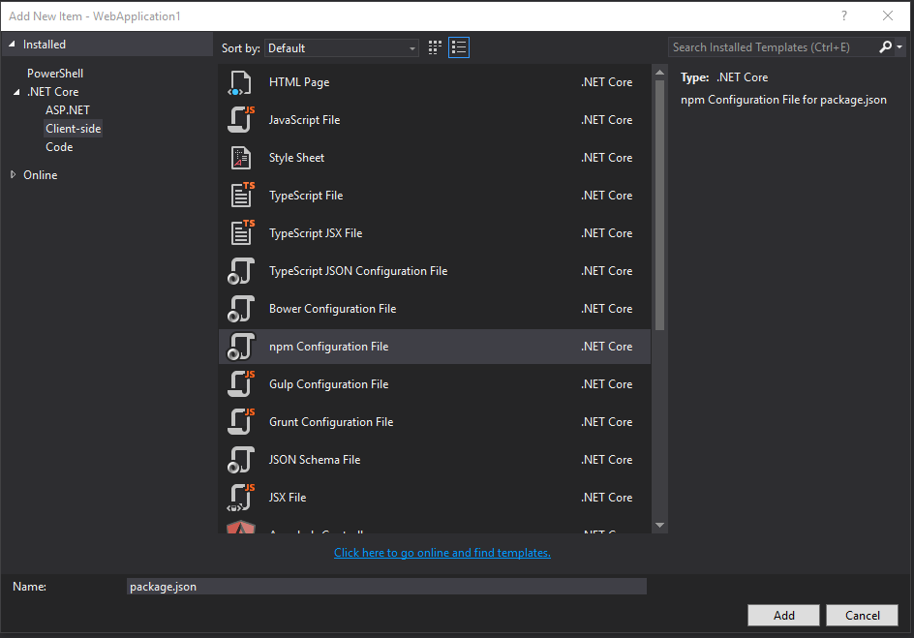Click the Name field containing package.json
Viewport: 914px width, 638px height.
(x=386, y=587)
